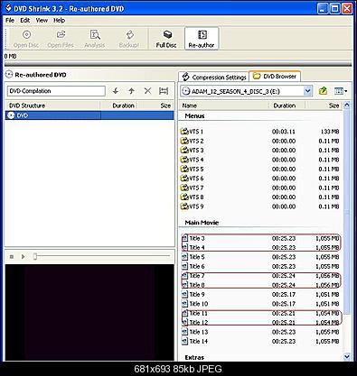This screenshot has height=376, width=357.
Task: Click the Backup! toolbar icon
Action: [129, 39]
